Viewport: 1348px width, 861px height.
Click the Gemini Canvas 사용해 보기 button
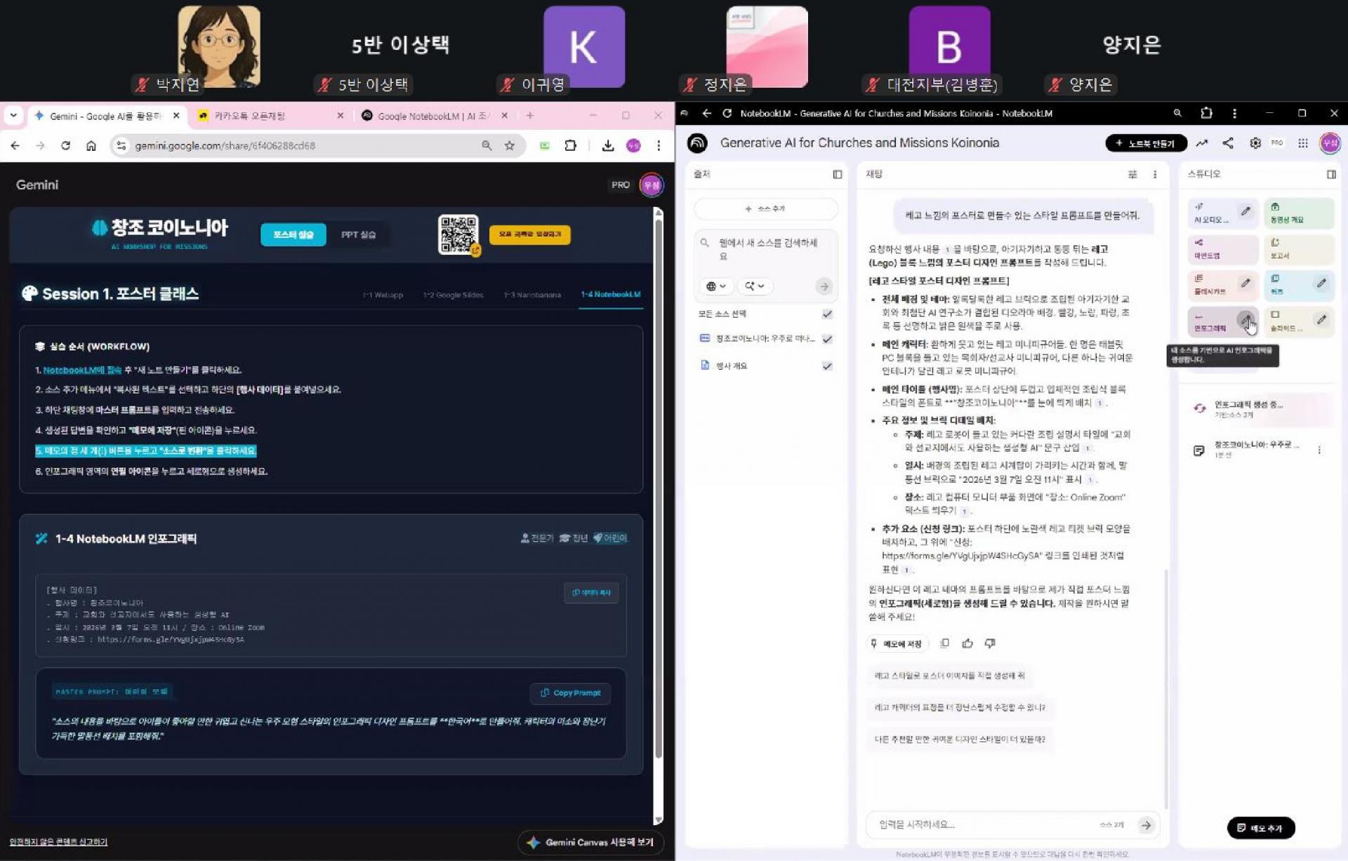point(591,842)
